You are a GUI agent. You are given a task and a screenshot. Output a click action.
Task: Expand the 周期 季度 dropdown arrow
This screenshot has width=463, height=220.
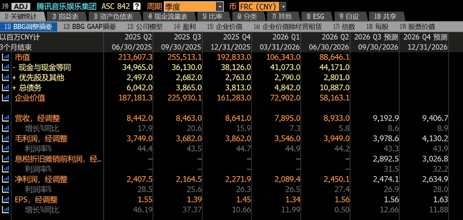[220, 6]
